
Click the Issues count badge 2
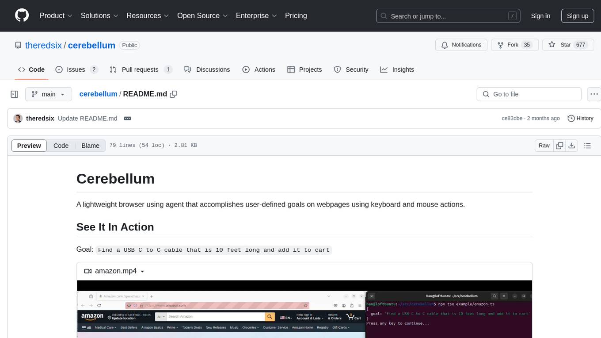94,69
